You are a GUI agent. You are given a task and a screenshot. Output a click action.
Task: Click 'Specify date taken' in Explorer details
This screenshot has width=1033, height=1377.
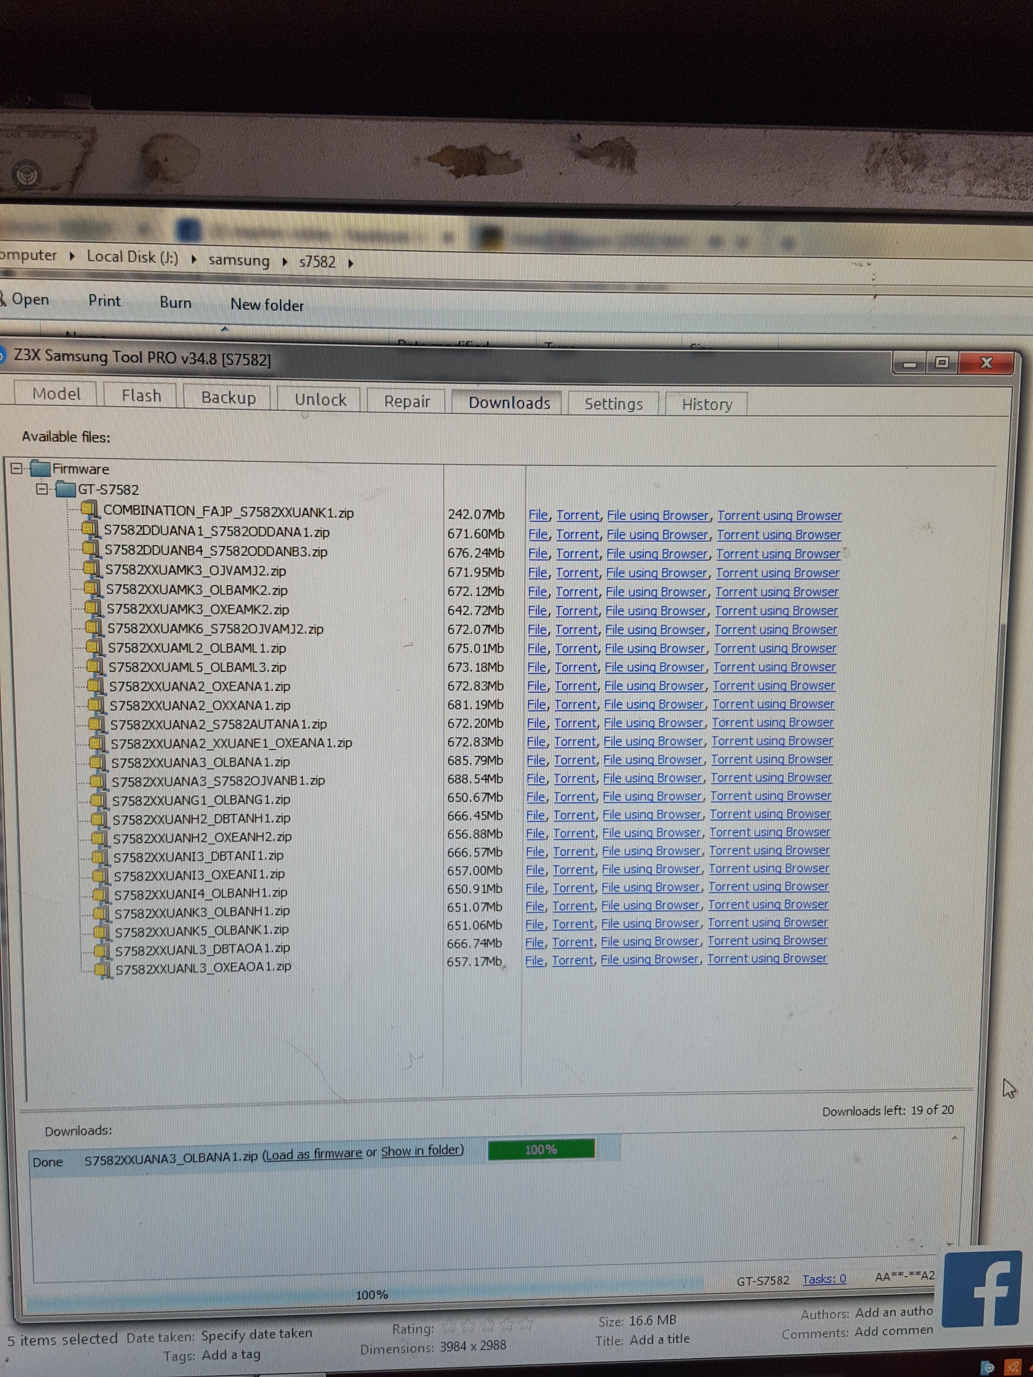click(257, 1335)
